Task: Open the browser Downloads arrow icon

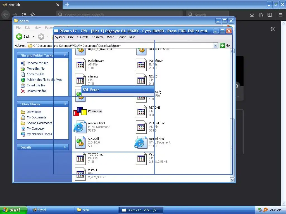Action: click(252, 15)
